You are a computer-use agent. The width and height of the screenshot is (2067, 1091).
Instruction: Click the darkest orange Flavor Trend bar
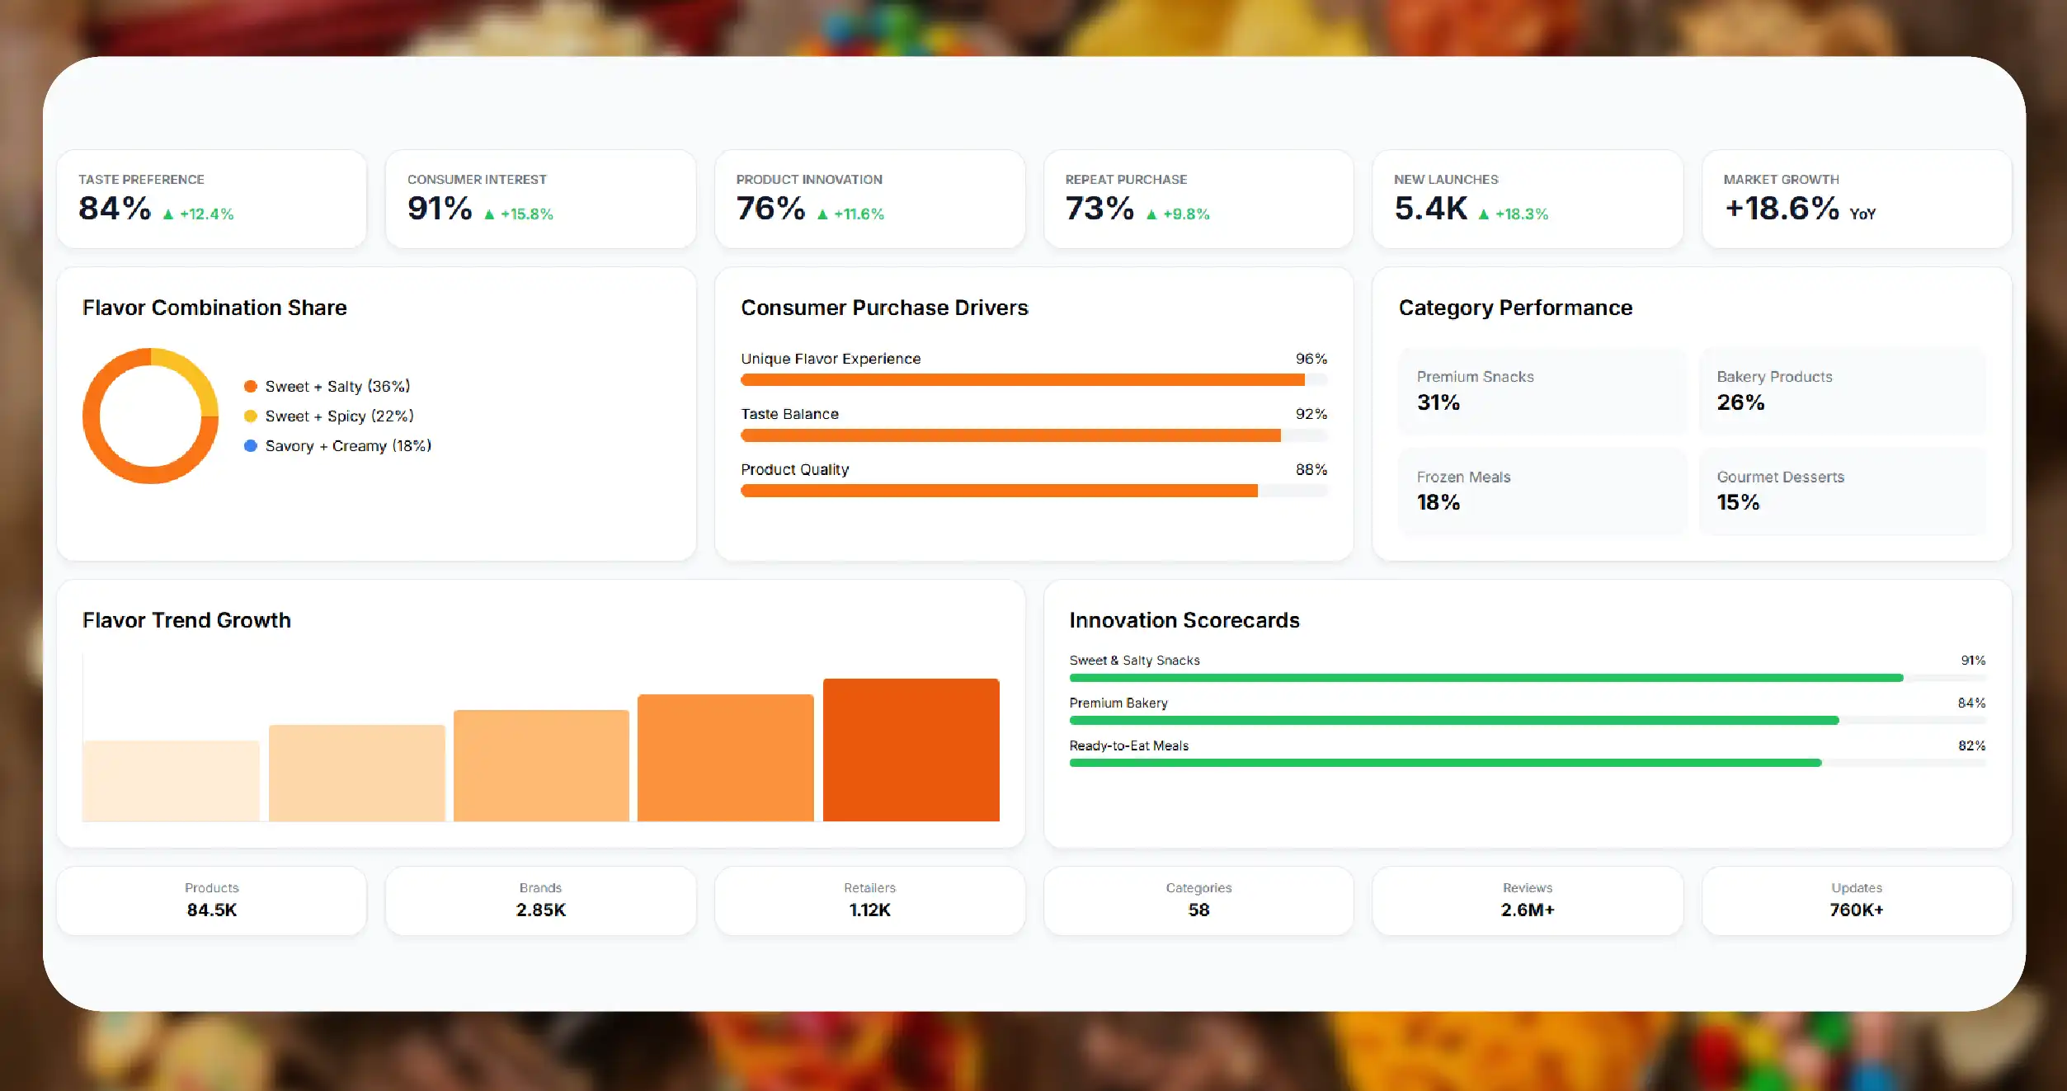[911, 750]
